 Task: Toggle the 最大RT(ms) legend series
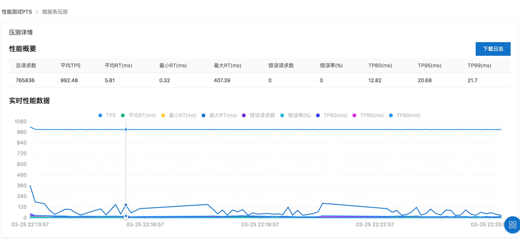click(219, 115)
